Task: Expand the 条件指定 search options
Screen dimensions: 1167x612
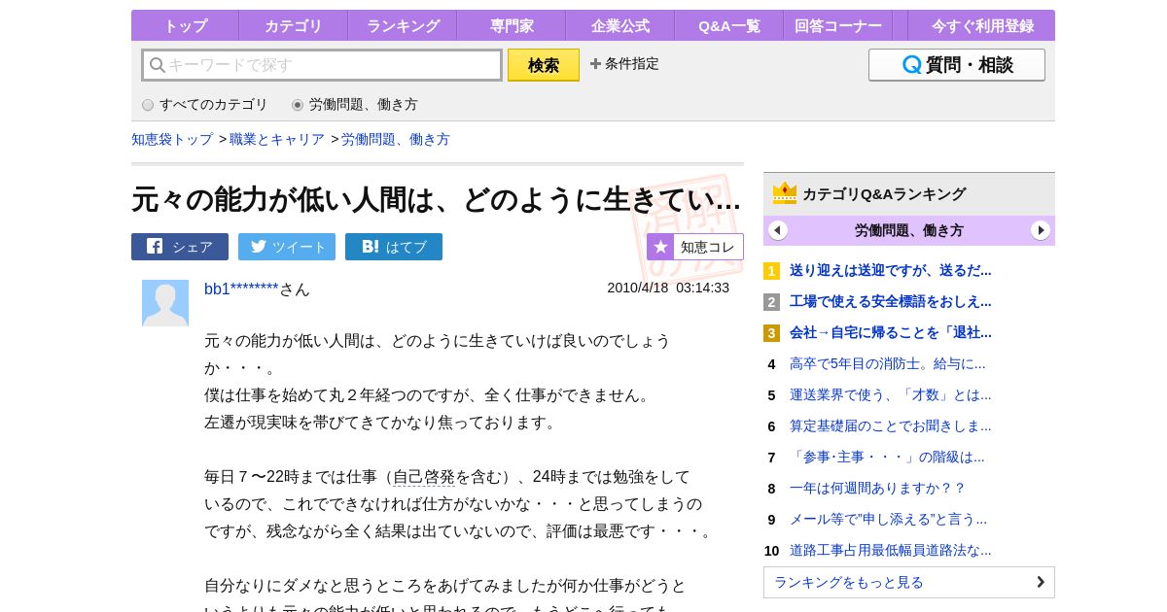Action: [624, 64]
